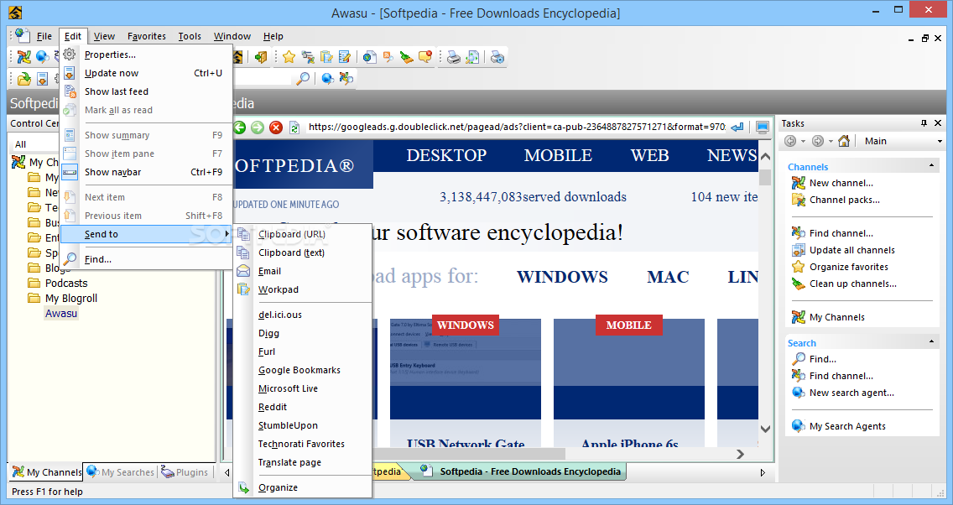
Task: Click the monitor icon right of the address bar
Action: tap(763, 127)
